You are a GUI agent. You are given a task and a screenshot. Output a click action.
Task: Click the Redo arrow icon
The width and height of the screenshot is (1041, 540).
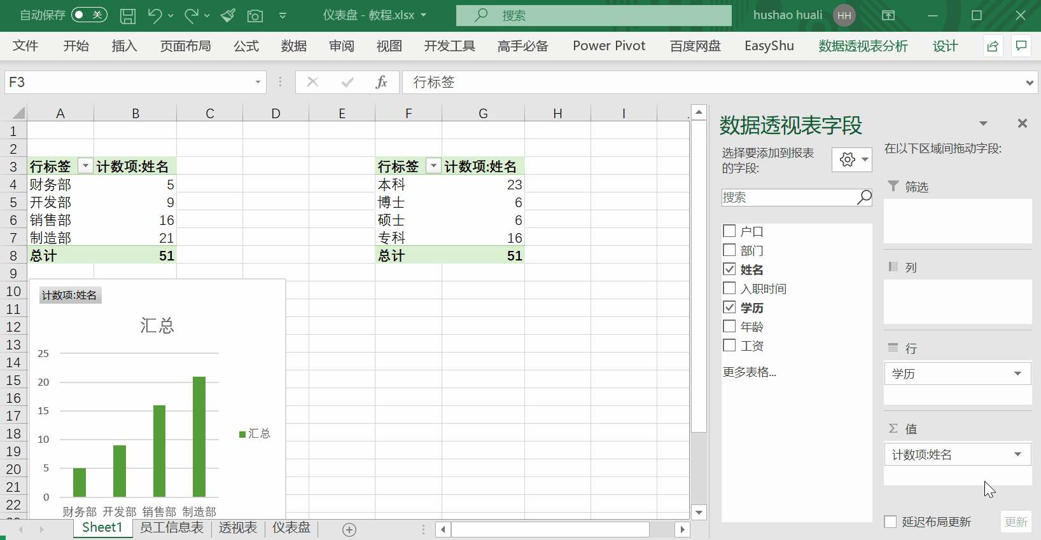[x=192, y=16]
